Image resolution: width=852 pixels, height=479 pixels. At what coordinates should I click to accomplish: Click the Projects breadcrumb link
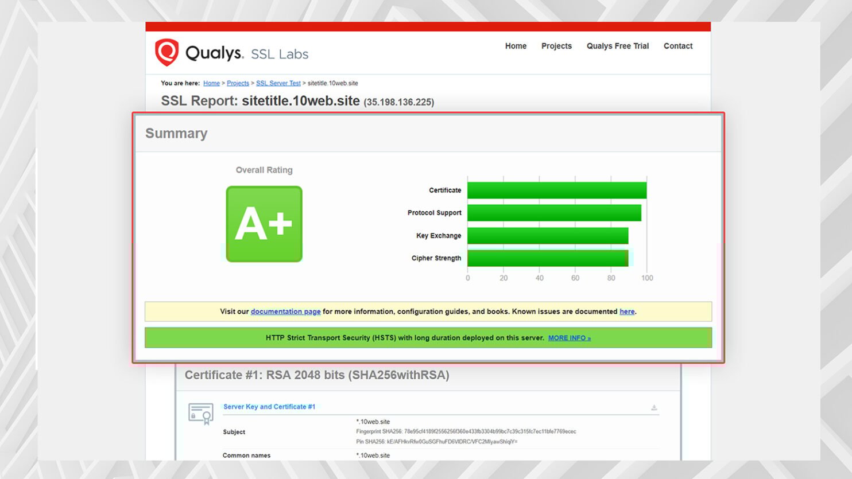(x=238, y=83)
